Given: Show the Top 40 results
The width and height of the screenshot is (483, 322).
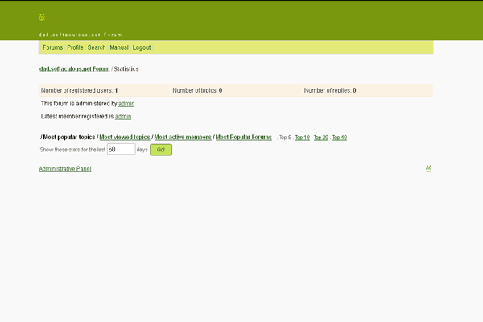Looking at the screenshot, I should coord(339,138).
